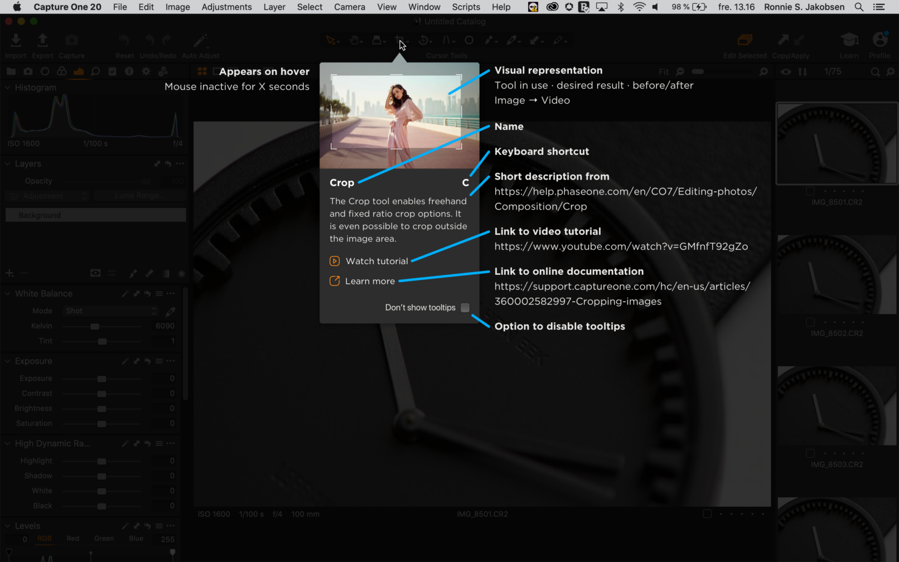Click the Import toolbar icon
The image size is (899, 562).
(16, 41)
